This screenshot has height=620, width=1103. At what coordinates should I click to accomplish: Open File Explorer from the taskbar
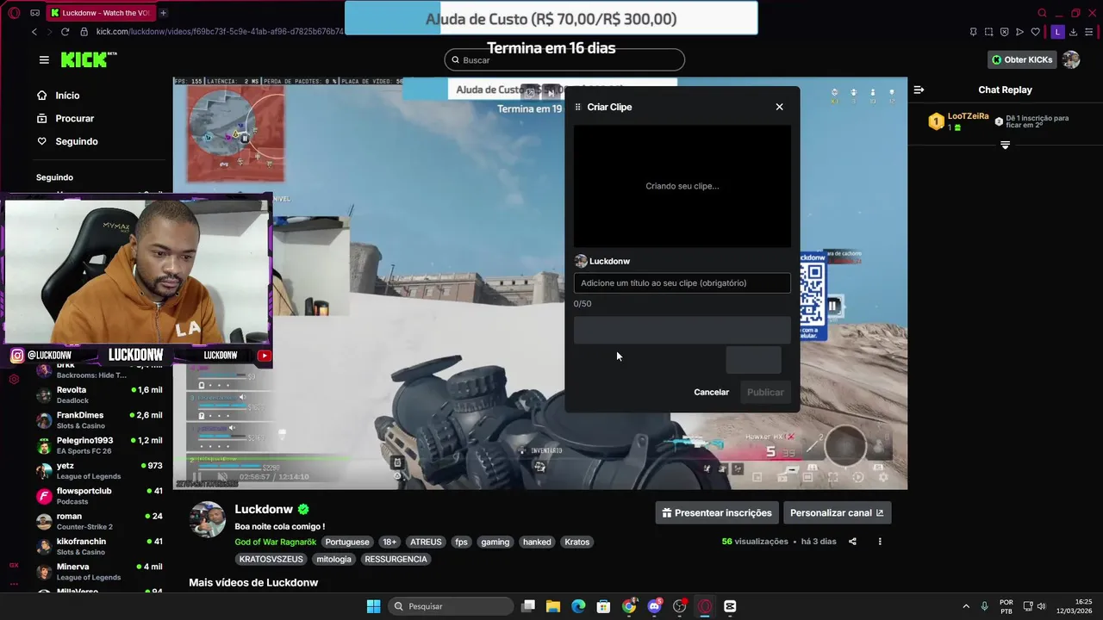coord(553,606)
